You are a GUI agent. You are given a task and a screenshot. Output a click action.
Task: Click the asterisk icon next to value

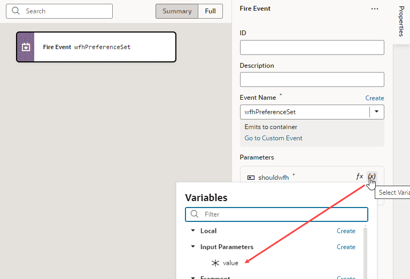tap(215, 263)
